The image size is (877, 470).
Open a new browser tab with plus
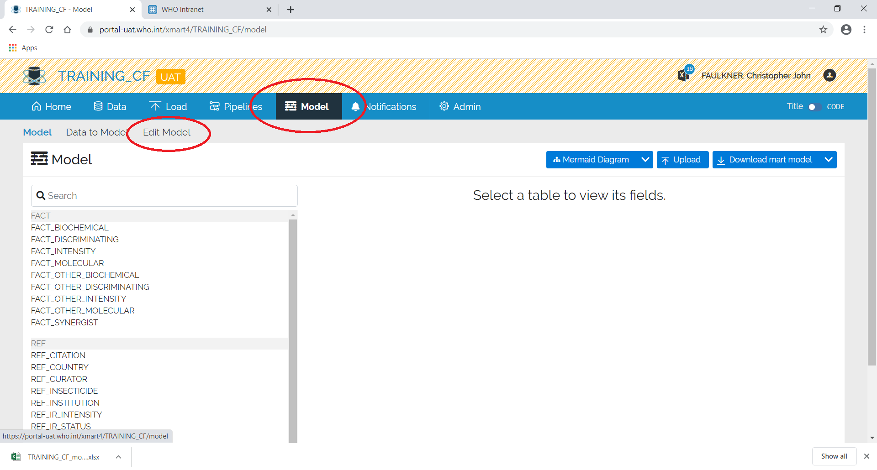tap(291, 10)
